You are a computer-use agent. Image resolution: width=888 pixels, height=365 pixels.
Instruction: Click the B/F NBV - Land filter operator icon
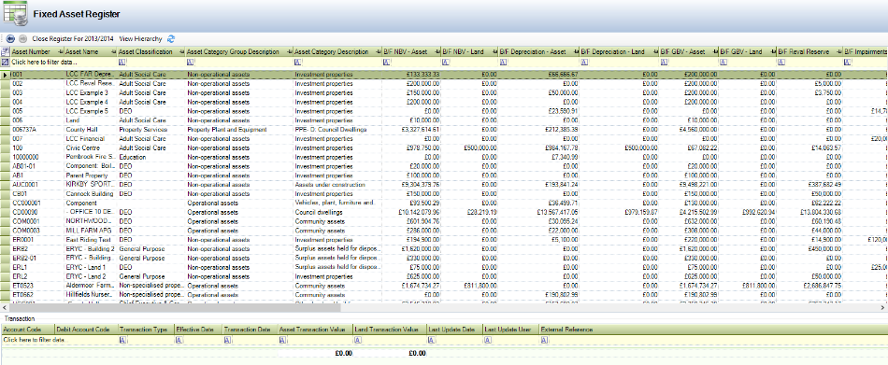point(445,63)
